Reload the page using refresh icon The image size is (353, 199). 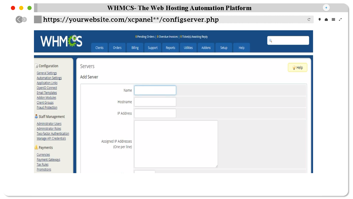point(309,19)
